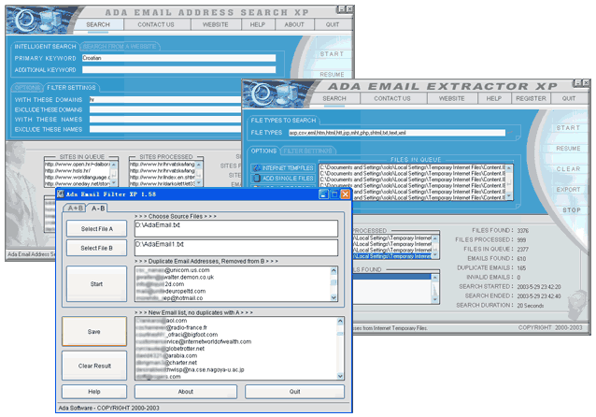
Task: Select OPTIONS tab in Email Extractor window
Action: [x=263, y=151]
